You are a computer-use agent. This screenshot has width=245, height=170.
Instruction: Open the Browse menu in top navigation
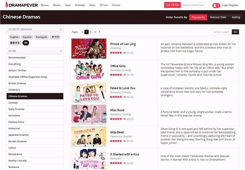point(45,5)
